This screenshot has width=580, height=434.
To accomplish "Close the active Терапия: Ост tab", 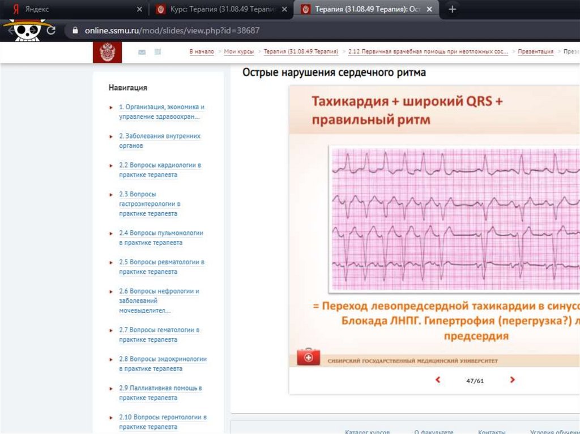I will point(429,9).
